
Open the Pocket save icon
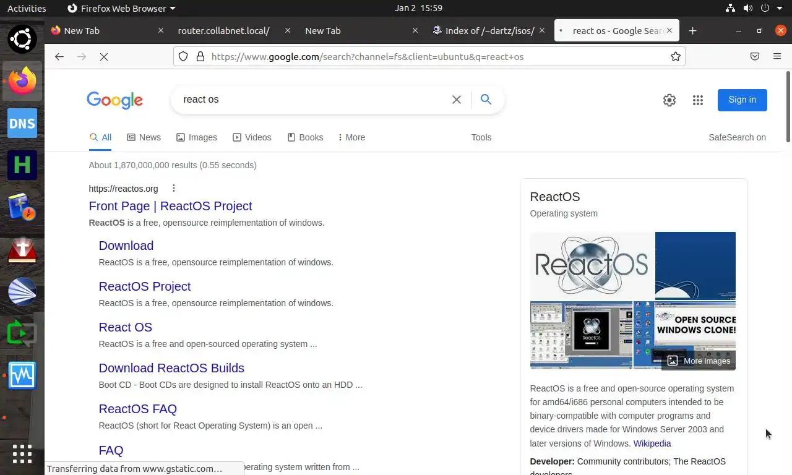(755, 56)
